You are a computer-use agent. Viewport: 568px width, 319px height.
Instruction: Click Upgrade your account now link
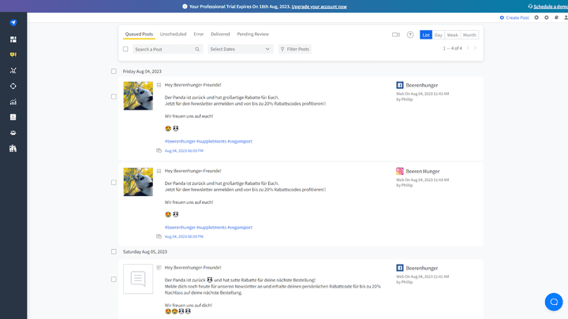pyautogui.click(x=319, y=6)
